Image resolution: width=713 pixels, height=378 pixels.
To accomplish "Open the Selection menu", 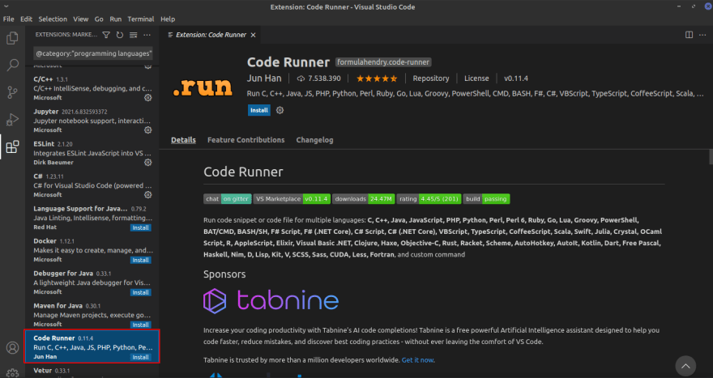I will (x=53, y=19).
